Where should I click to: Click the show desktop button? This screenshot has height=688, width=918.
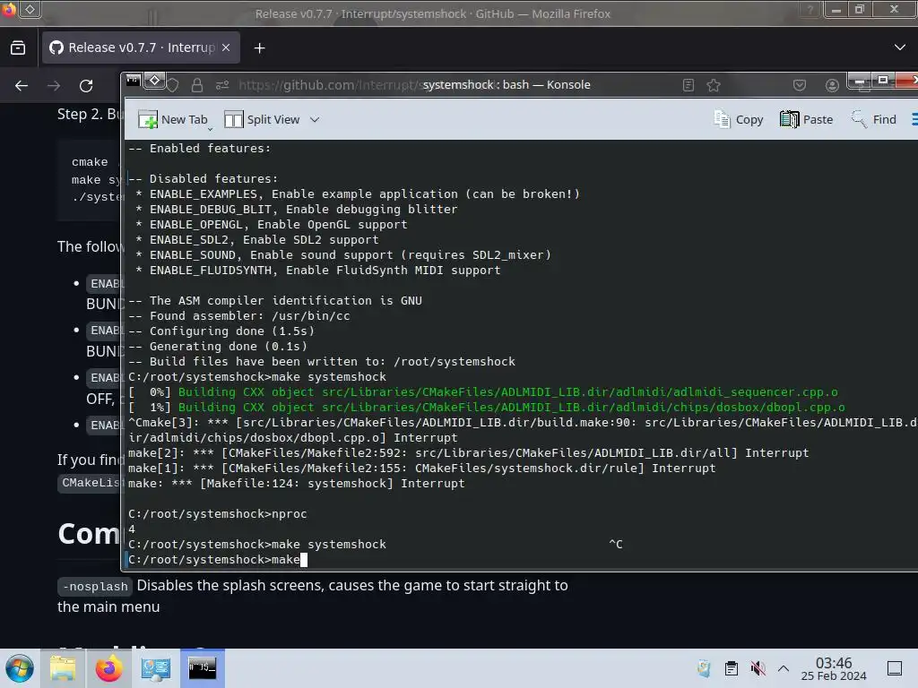895,668
